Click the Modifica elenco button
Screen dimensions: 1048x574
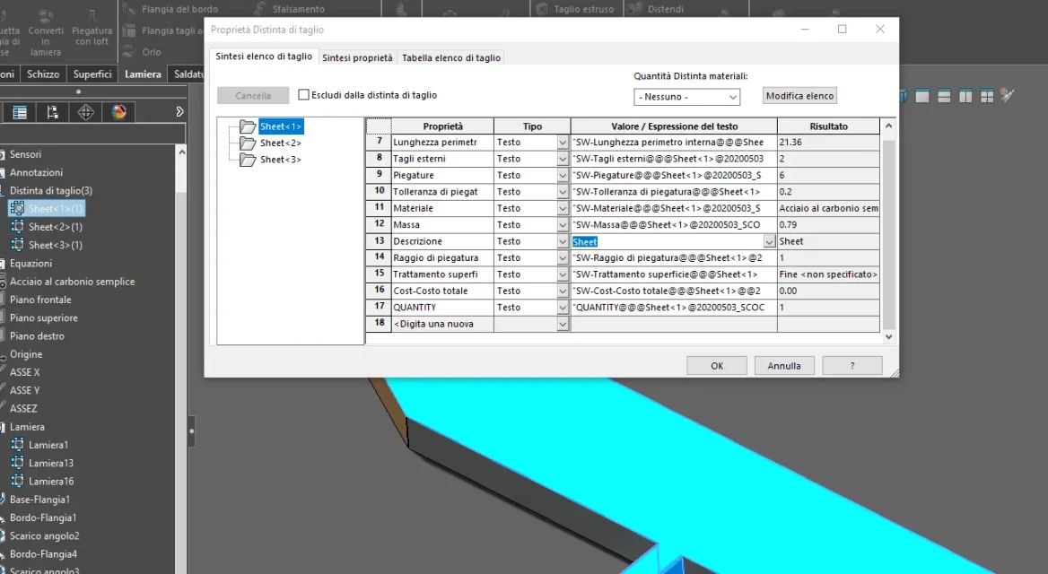[x=799, y=96]
